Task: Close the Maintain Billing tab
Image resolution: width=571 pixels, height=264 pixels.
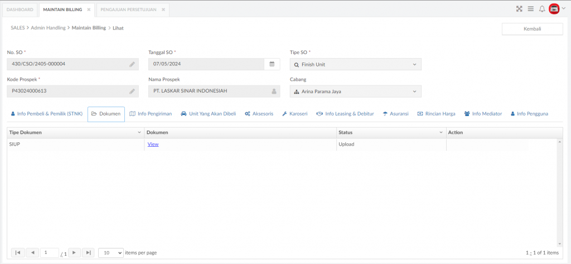Action: coord(89,10)
